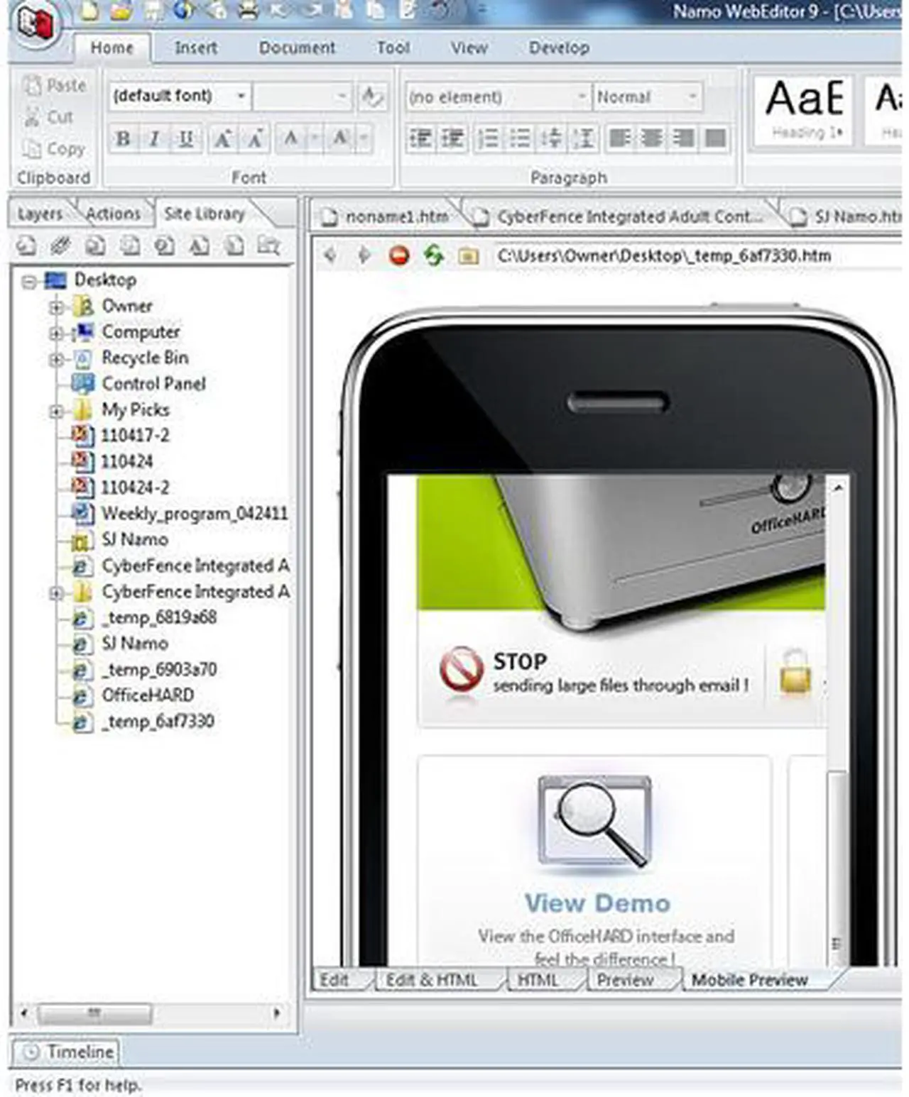Click the Heading 1 style preview
The width and height of the screenshot is (909, 1097).
[x=805, y=109]
